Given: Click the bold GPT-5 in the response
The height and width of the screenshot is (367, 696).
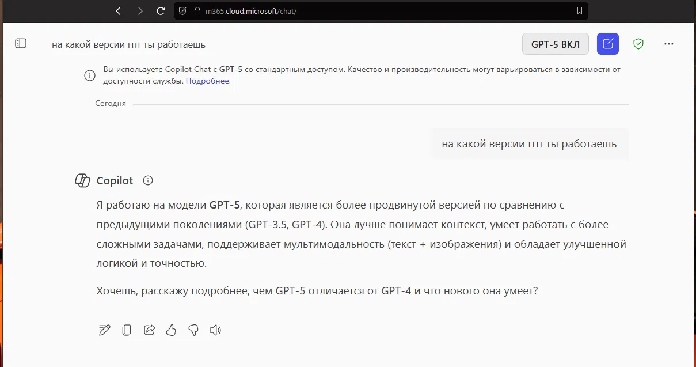Looking at the screenshot, I should (x=225, y=205).
